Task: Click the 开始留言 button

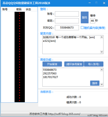Action: coord(52,64)
